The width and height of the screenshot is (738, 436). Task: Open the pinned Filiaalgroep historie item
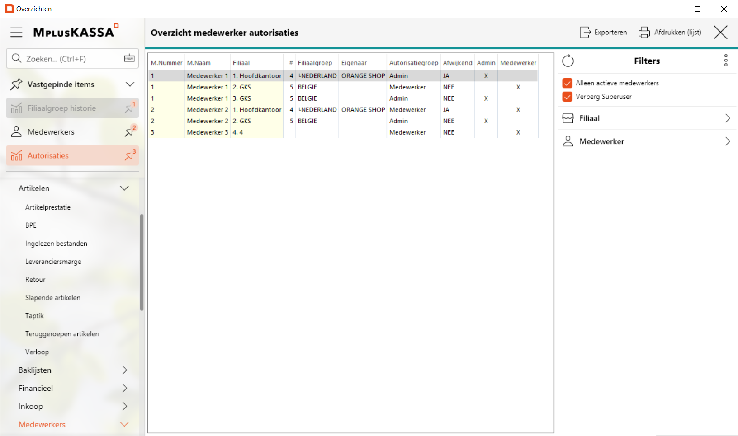point(61,108)
